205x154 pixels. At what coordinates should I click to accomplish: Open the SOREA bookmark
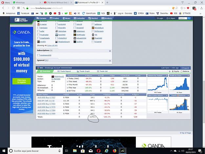point(139,13)
